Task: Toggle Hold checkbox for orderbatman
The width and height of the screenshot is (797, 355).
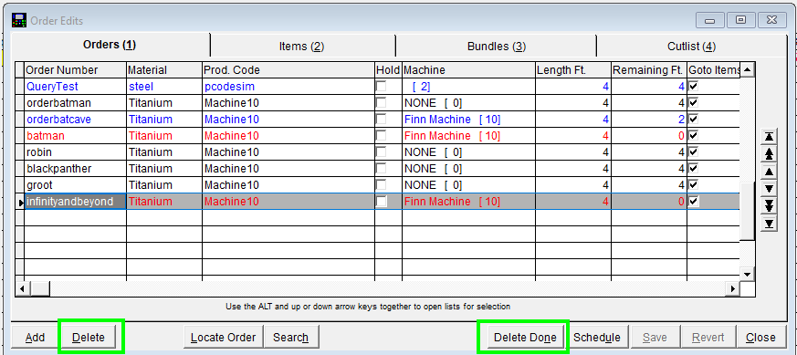Action: click(381, 102)
